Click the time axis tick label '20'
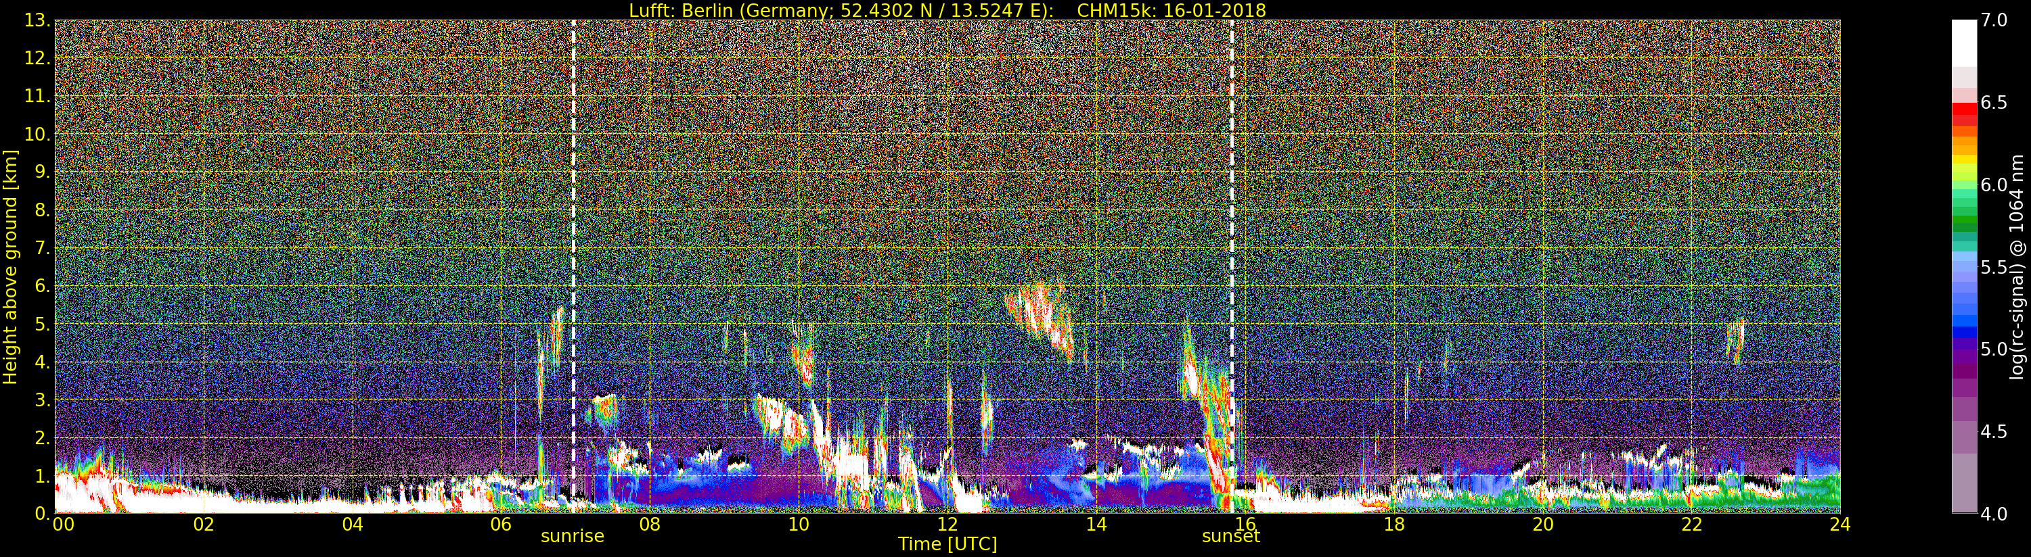 1542,524
